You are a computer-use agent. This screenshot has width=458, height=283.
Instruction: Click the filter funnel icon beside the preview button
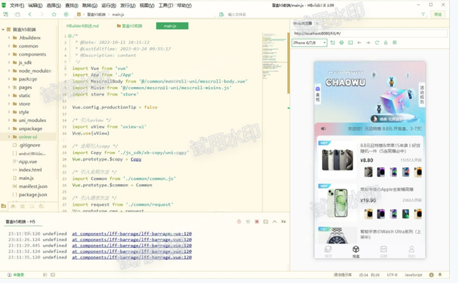[x=423, y=14]
